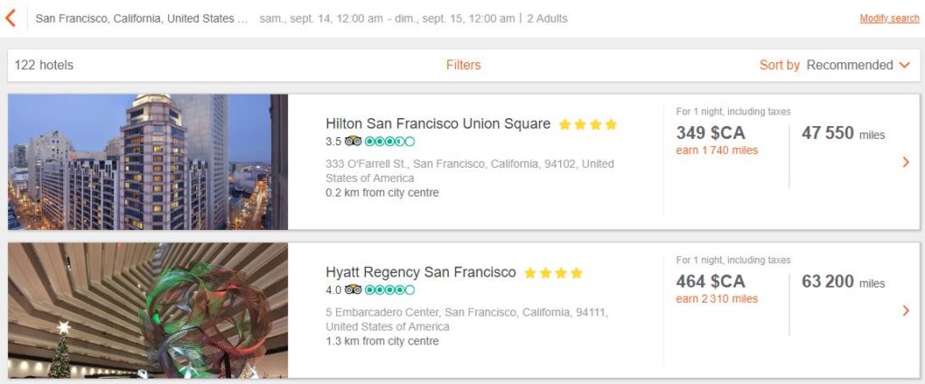Image resolution: width=925 pixels, height=384 pixels.
Task: Click the Hyatt Regency lobby photo
Action: coord(147,310)
